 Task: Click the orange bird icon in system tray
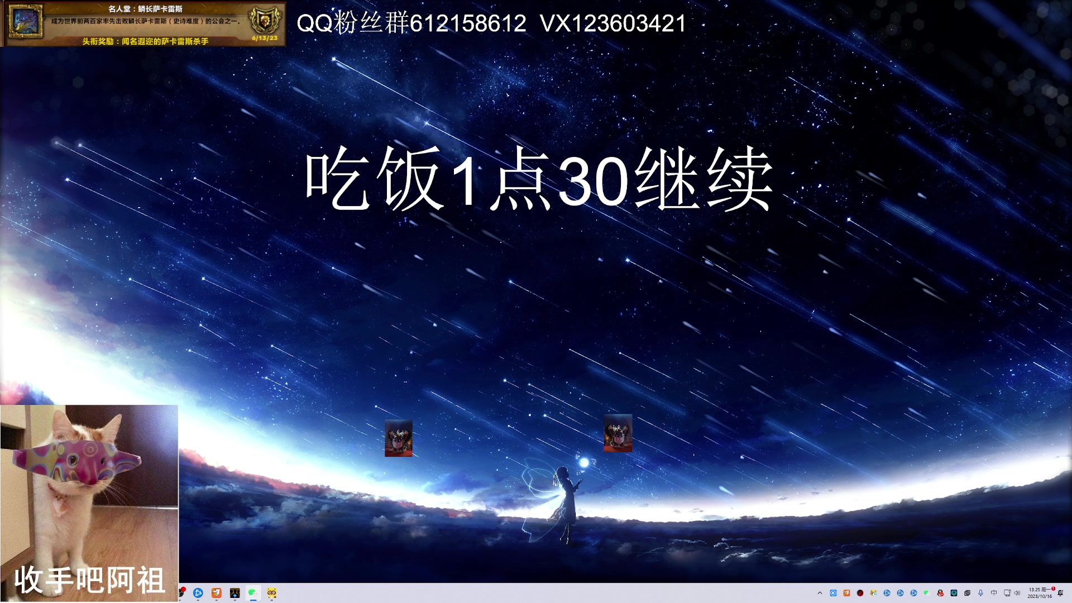coord(846,593)
